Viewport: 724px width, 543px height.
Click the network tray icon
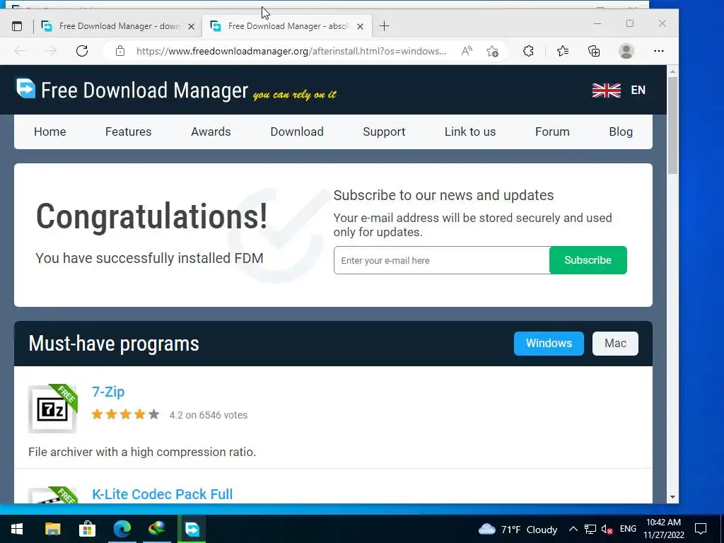point(590,529)
